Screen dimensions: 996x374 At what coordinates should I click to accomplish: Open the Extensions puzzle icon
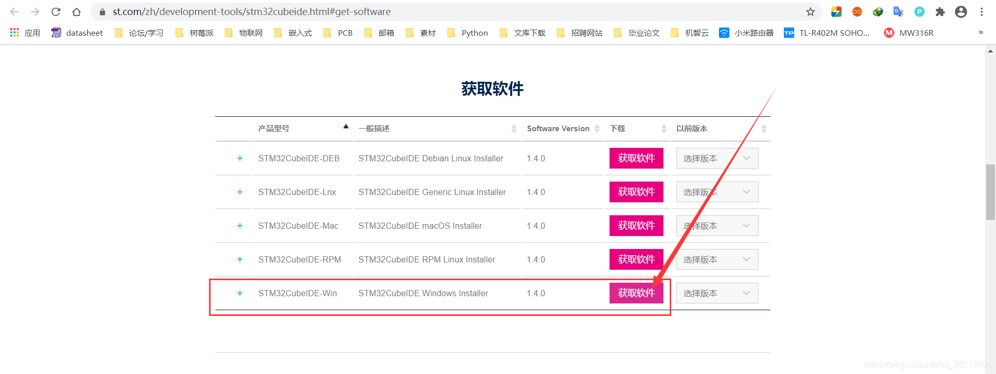coord(940,12)
